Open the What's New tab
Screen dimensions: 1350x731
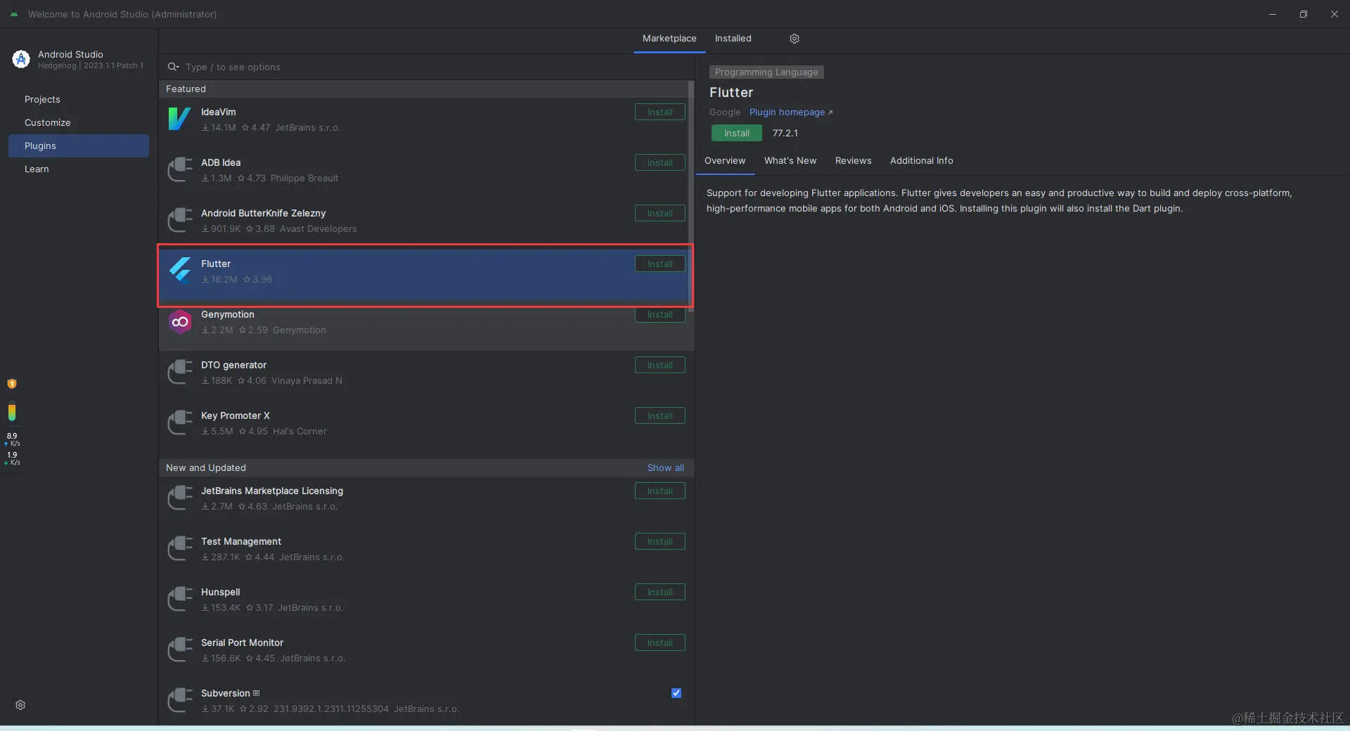coord(790,161)
